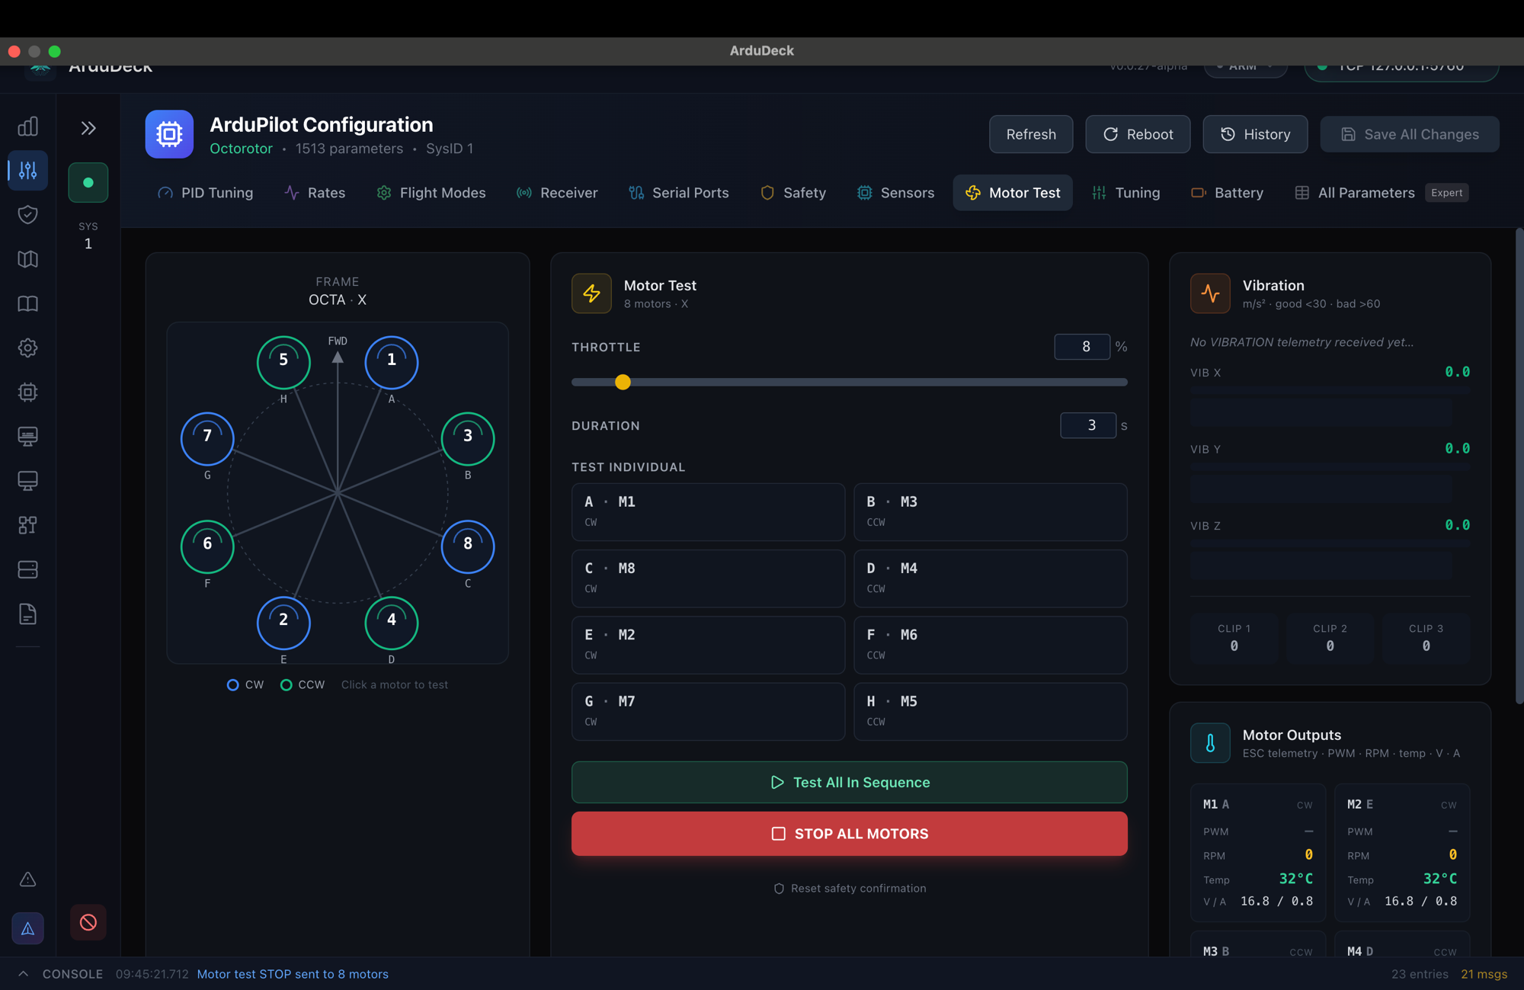Click the map icon in left sidebar

pyautogui.click(x=27, y=259)
